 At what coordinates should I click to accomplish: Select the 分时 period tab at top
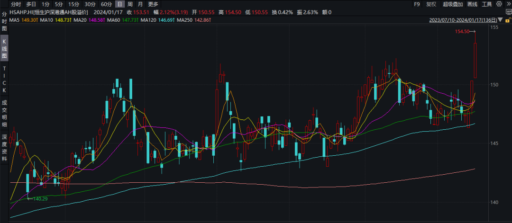[x=16, y=4]
